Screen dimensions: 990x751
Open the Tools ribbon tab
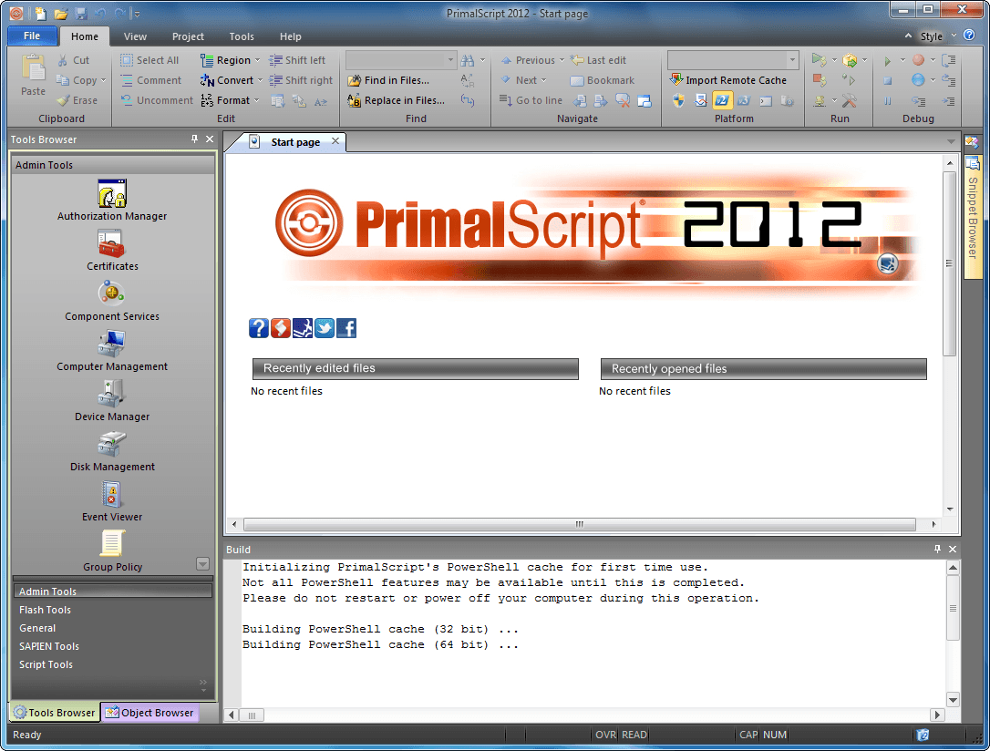242,36
